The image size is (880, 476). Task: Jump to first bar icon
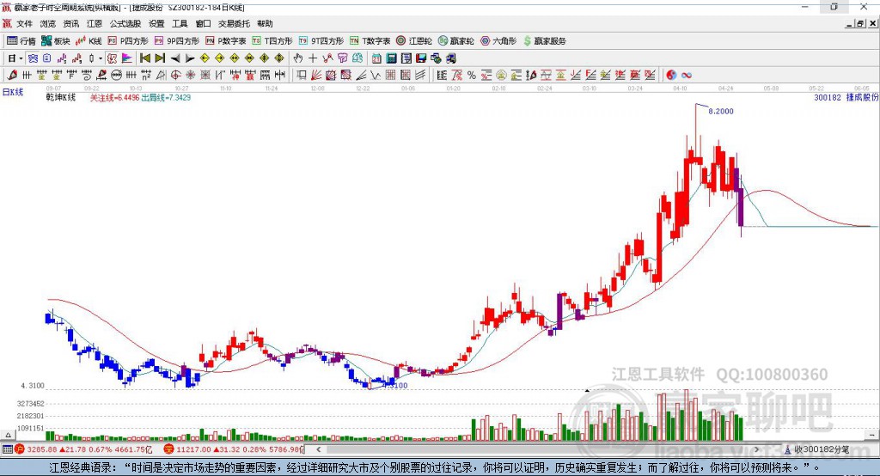tap(144, 58)
